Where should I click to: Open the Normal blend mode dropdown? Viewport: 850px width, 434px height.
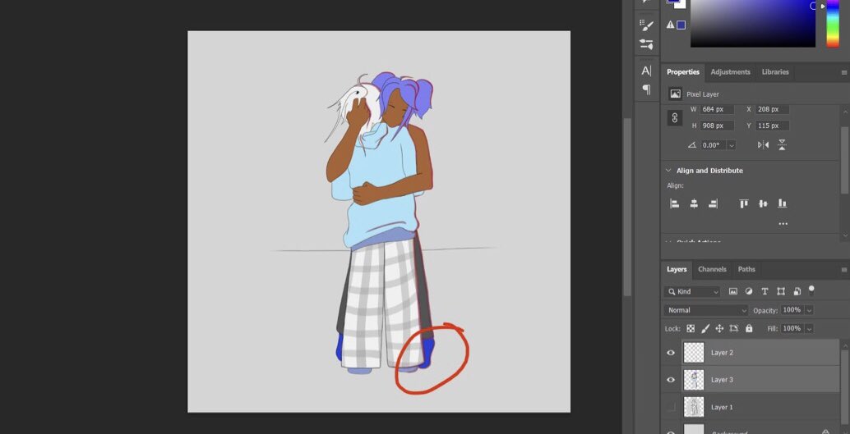pyautogui.click(x=706, y=310)
